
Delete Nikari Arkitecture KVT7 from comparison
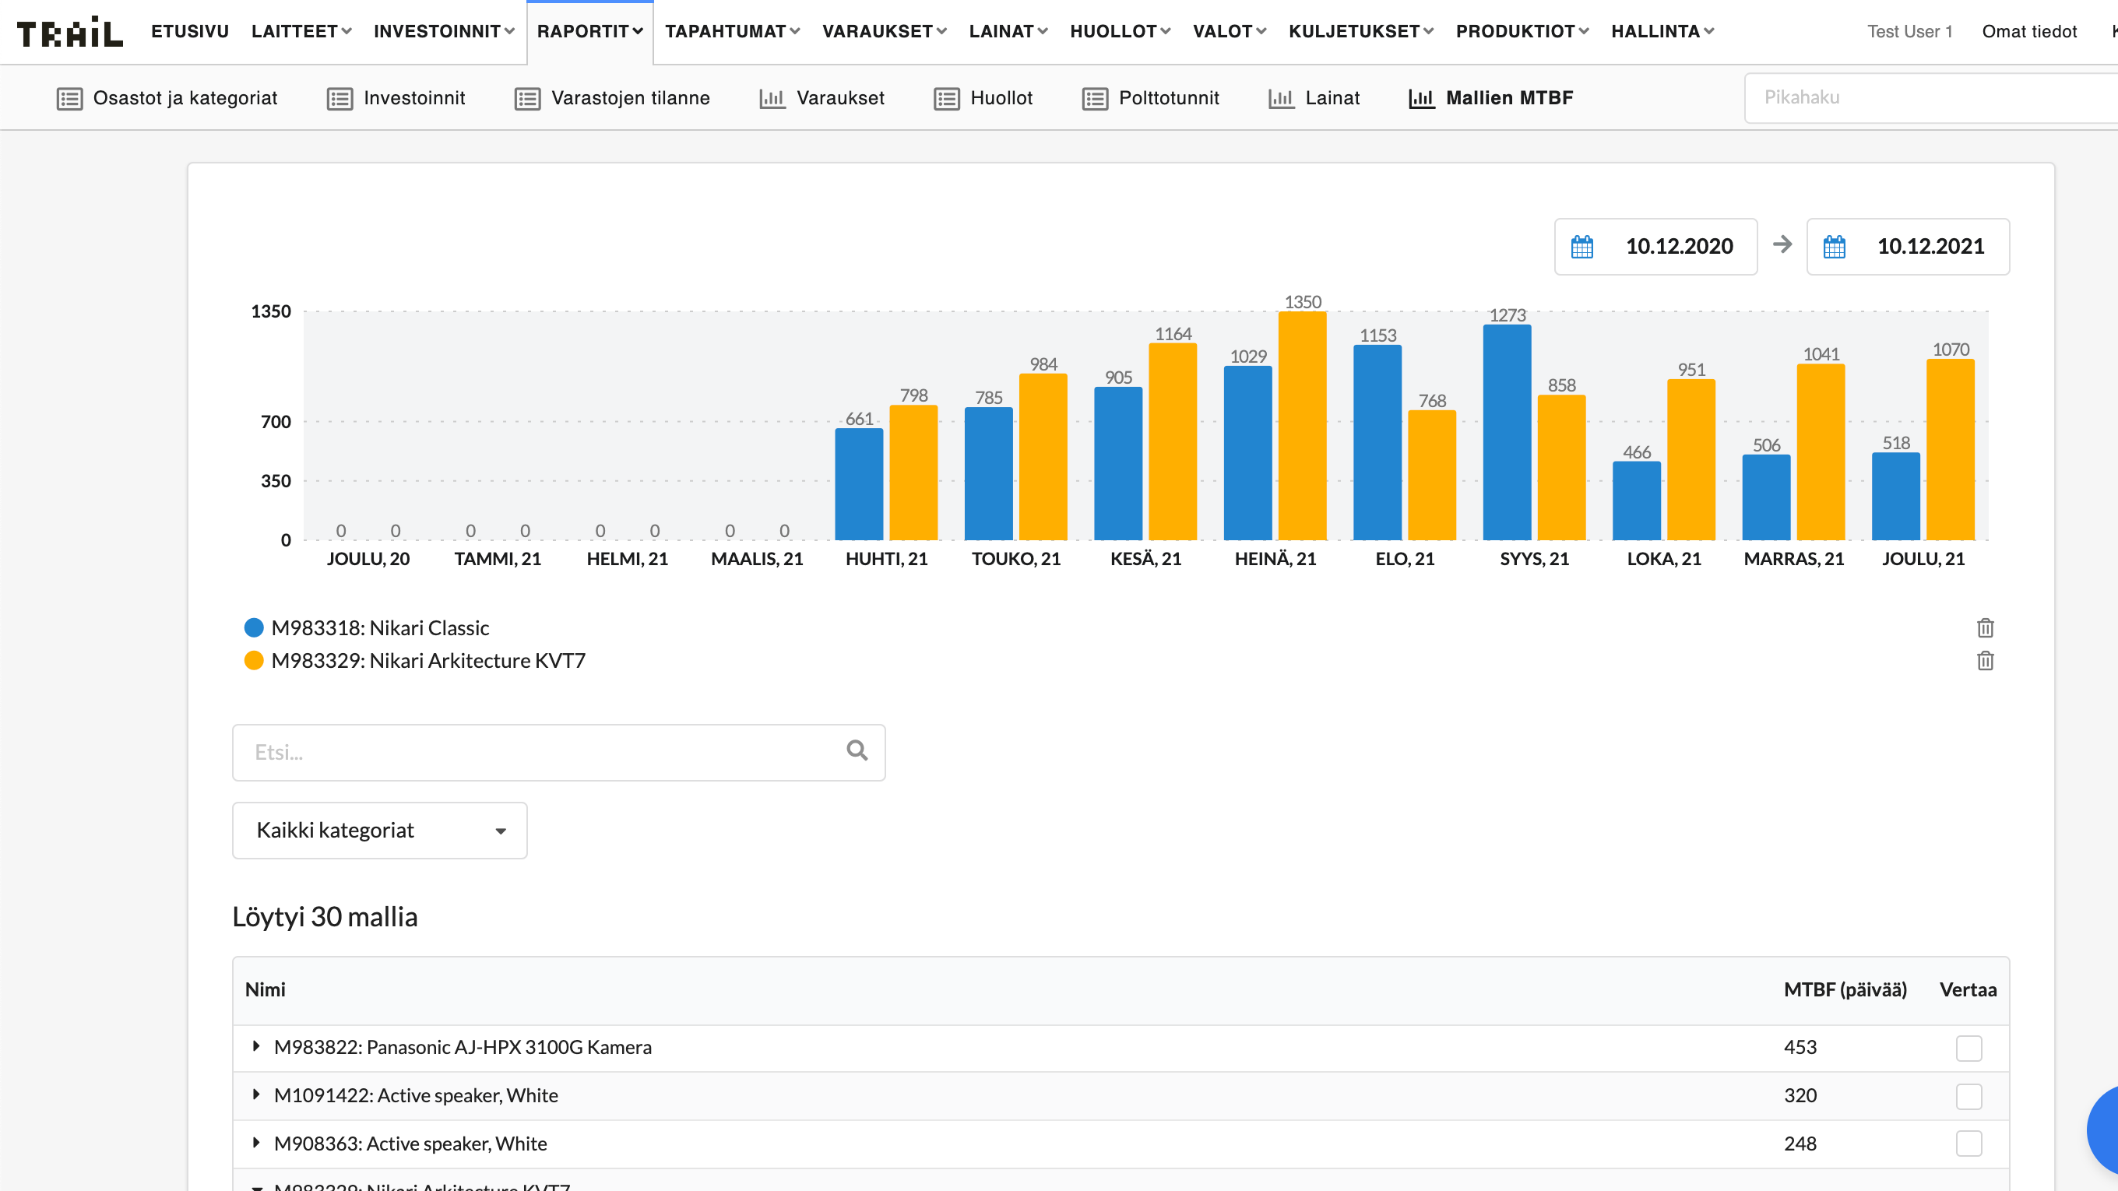pyautogui.click(x=1985, y=661)
